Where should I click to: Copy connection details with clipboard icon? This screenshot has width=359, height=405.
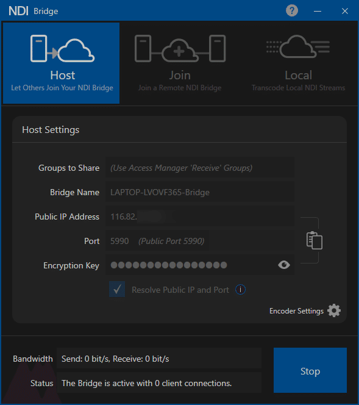click(315, 240)
